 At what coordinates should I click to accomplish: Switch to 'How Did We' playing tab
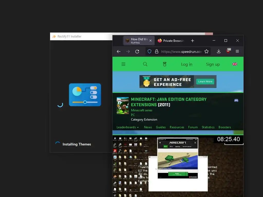click(x=139, y=41)
